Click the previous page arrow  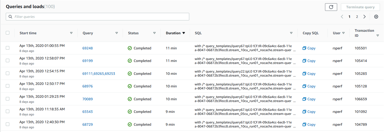tap(342, 17)
